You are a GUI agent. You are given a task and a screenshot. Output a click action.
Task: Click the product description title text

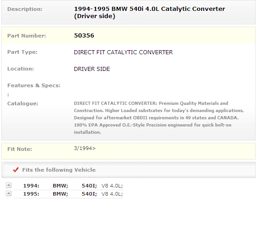(150, 13)
